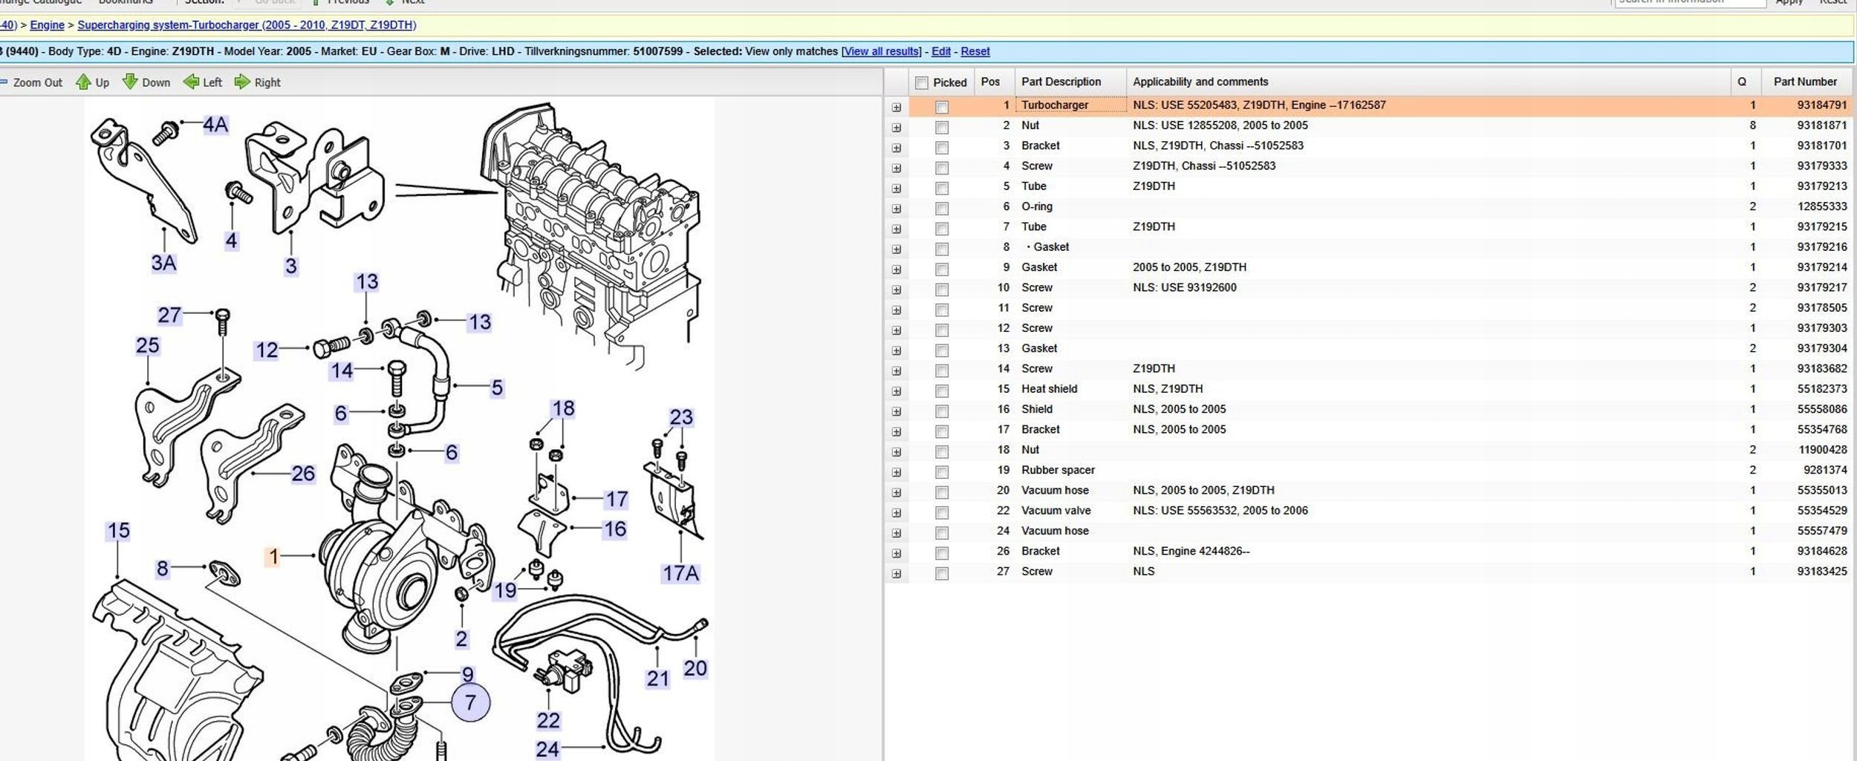The image size is (1857, 761).
Task: Check the Turbocharger row checkbox
Action: (942, 107)
